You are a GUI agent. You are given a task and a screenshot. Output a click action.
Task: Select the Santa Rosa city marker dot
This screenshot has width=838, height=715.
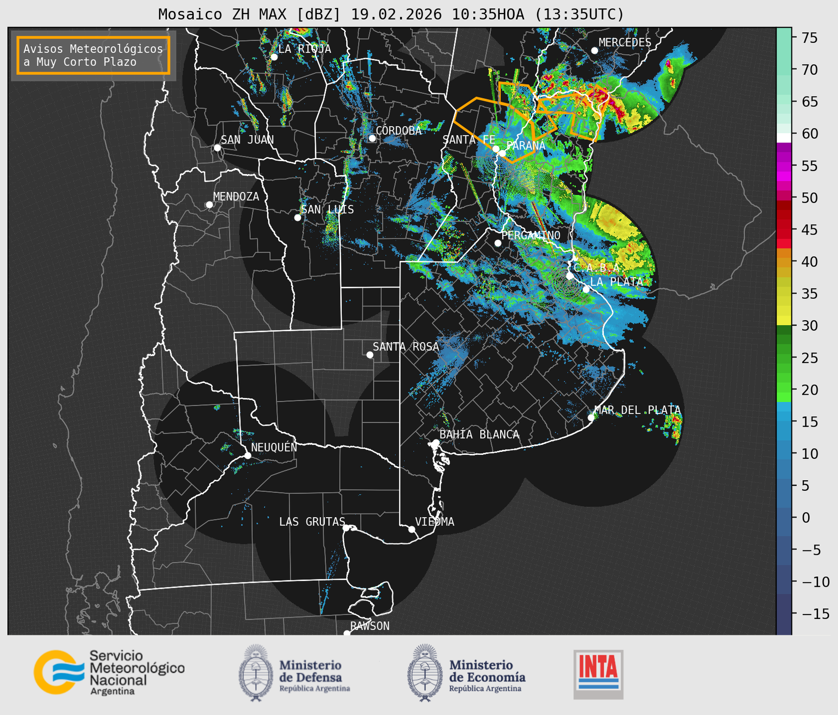click(x=370, y=355)
